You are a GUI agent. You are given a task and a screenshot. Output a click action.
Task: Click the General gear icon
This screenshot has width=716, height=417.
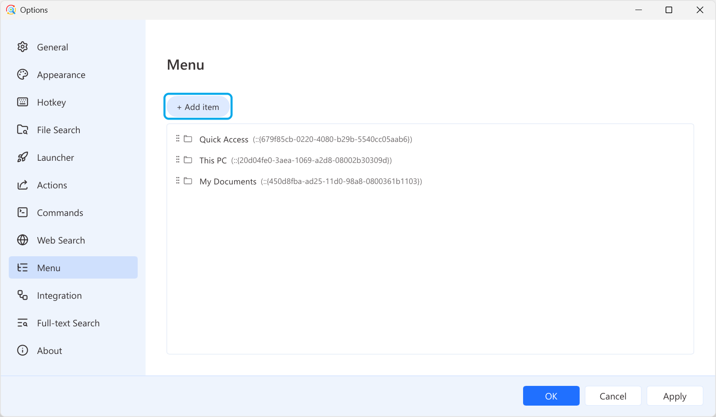pos(22,47)
